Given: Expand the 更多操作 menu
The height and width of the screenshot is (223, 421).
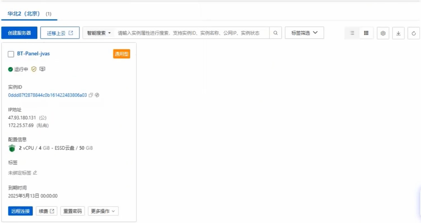Looking at the screenshot, I should click(103, 211).
